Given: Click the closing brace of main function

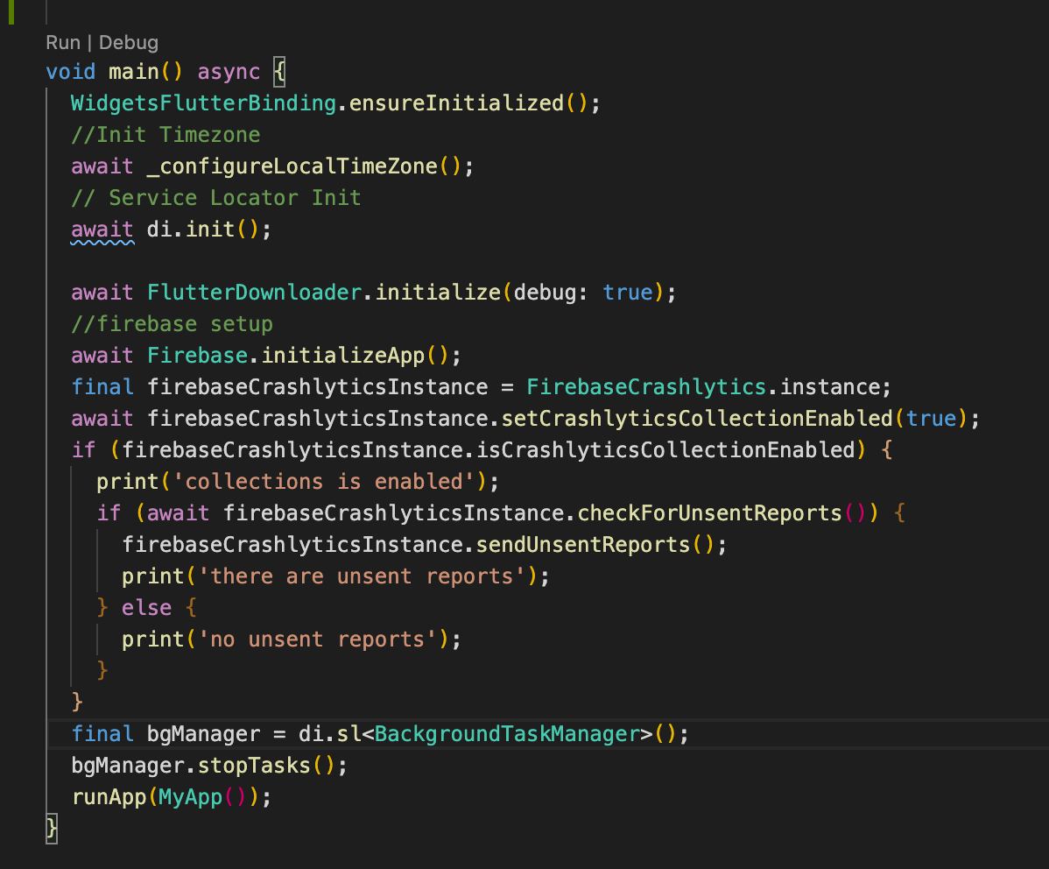Looking at the screenshot, I should (52, 829).
